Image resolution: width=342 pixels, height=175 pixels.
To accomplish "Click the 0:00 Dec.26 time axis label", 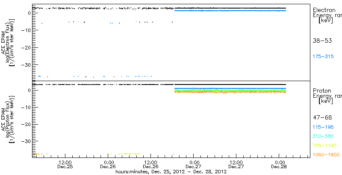I will [108, 165].
